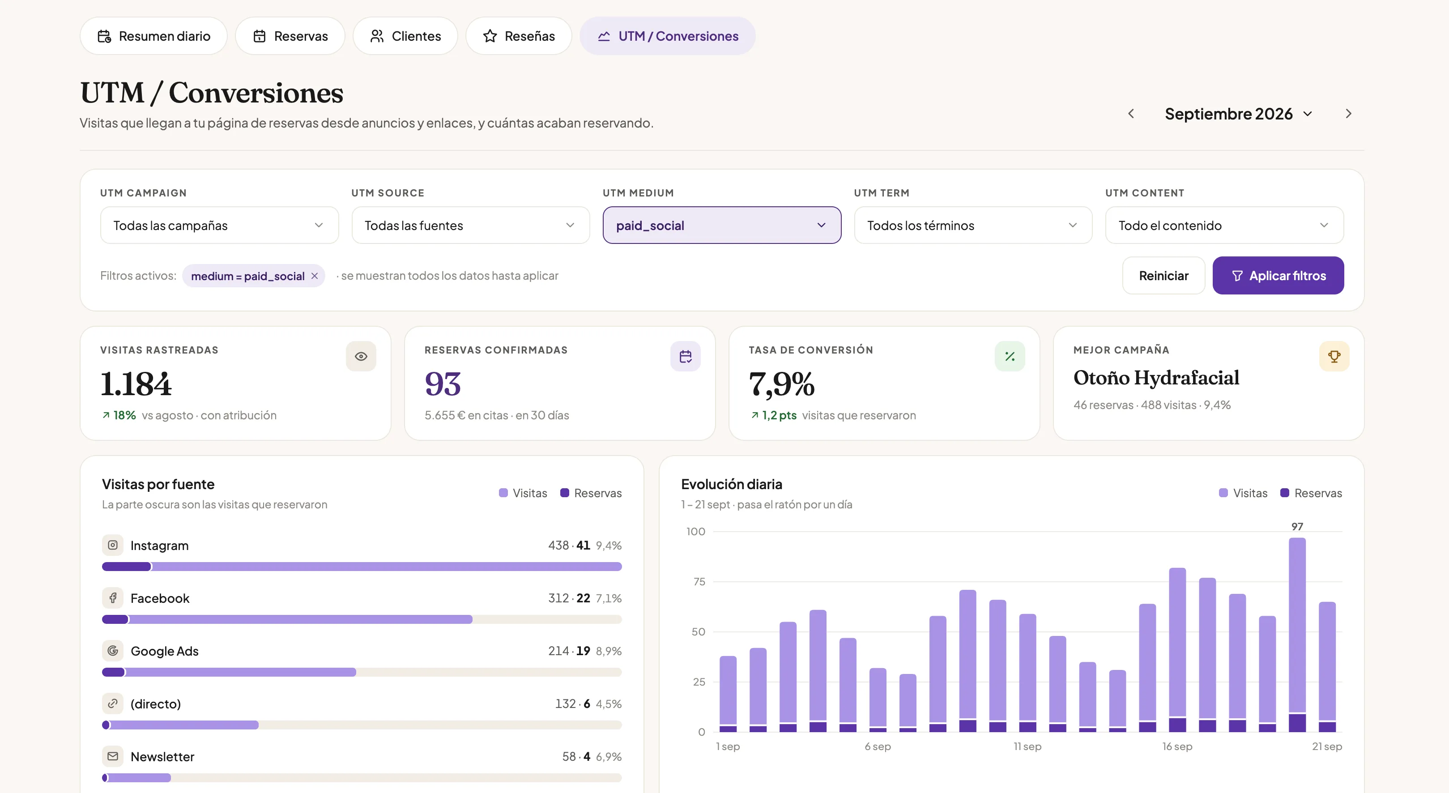
Task: Click the Google Ads source icon
Action: (x=112, y=651)
